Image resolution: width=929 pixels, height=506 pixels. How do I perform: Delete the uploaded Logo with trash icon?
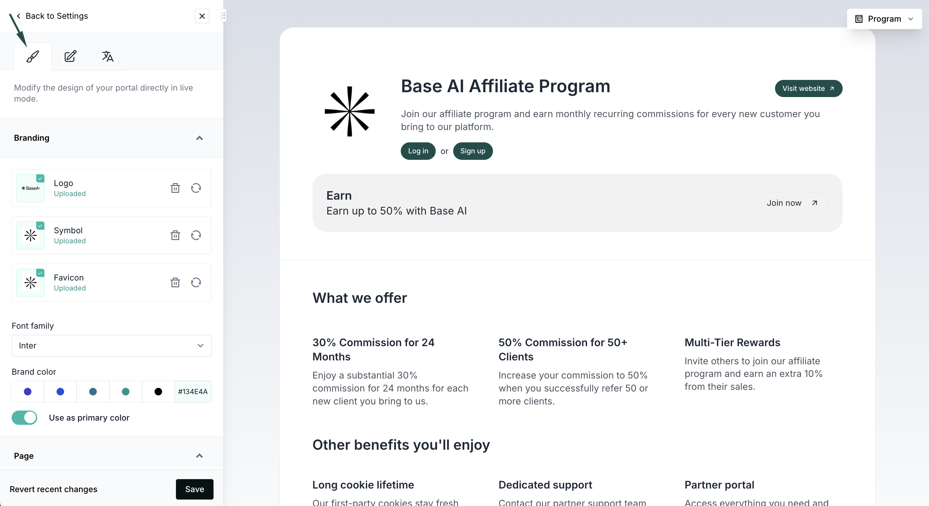click(x=175, y=188)
